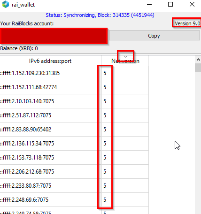Minimize the rai_wallet window
Image resolution: width=201 pixels, height=214 pixels.
149,4
